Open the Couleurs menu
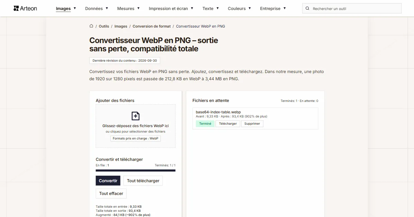This screenshot has height=217, width=414. click(x=237, y=9)
